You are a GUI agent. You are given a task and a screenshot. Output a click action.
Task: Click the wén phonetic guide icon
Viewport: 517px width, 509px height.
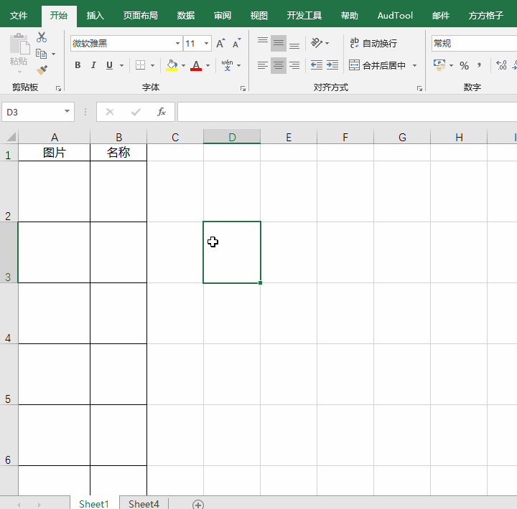click(227, 65)
